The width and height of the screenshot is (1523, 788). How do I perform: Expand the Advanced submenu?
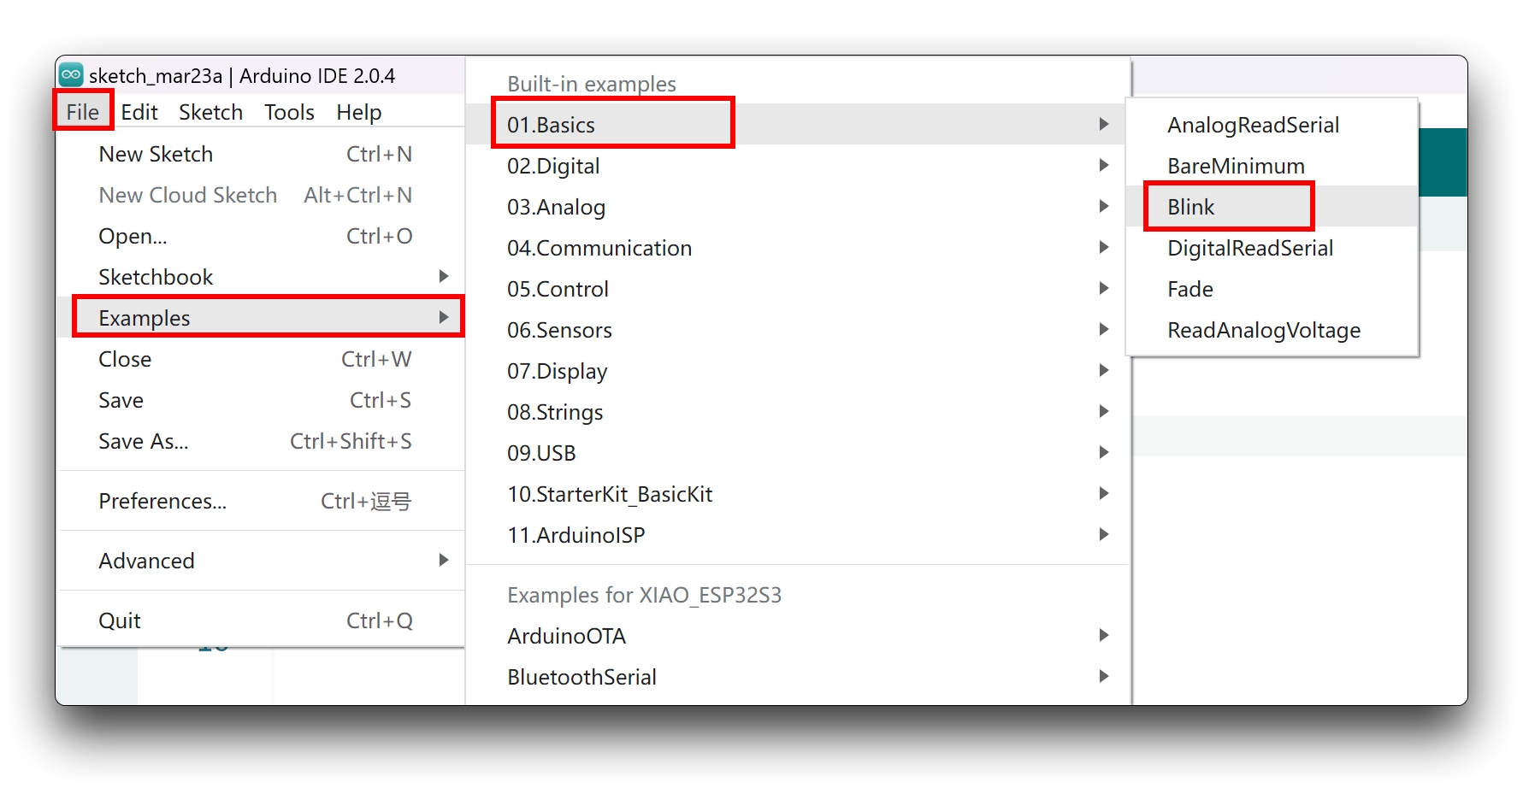[x=261, y=561]
